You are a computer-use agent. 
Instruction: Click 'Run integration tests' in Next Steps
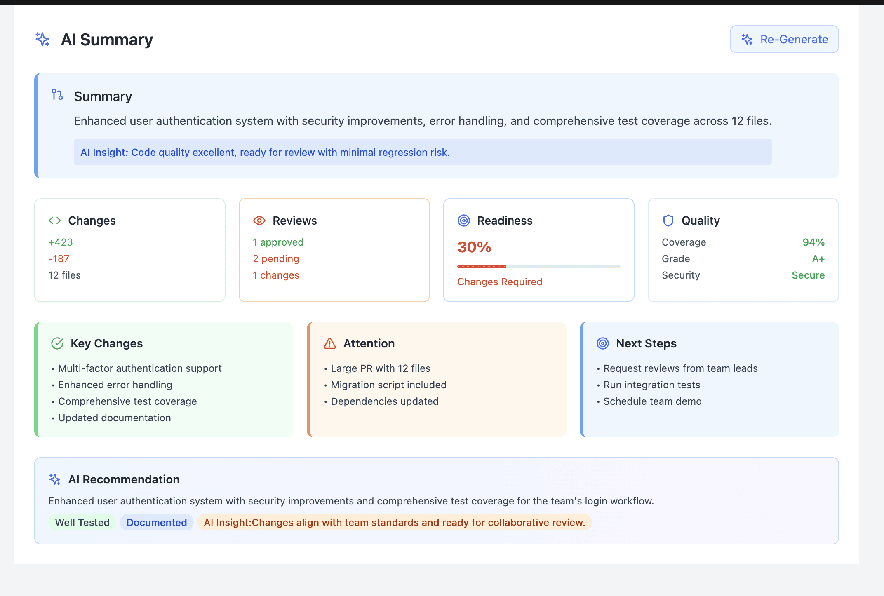coord(651,385)
